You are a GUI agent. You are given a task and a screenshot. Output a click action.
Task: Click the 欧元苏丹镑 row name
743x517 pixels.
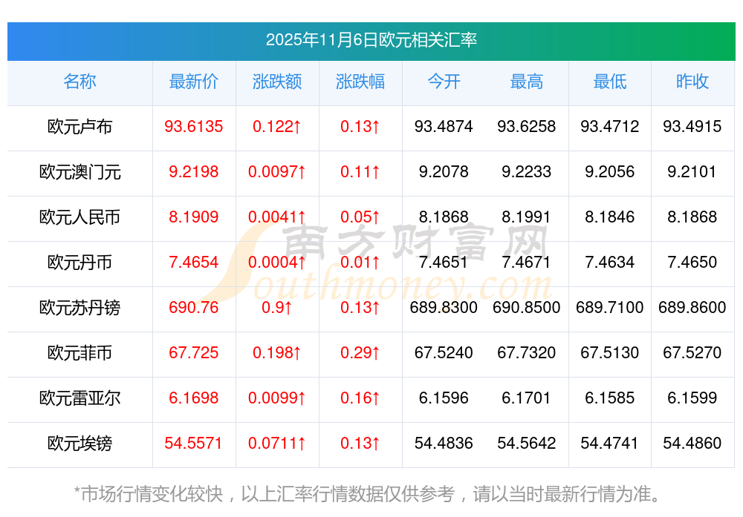(80, 308)
